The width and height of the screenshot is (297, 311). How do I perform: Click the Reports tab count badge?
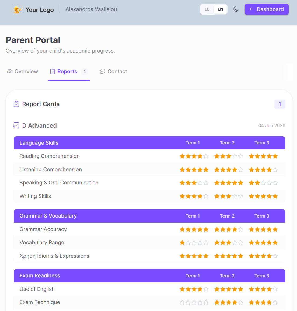click(85, 71)
